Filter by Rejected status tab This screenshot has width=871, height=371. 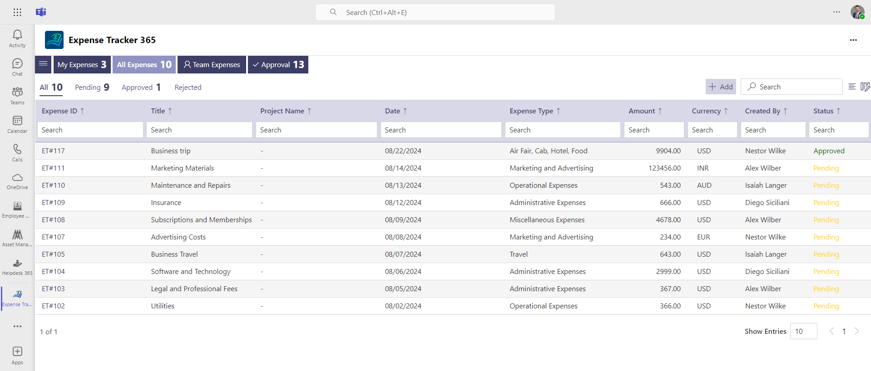188,87
